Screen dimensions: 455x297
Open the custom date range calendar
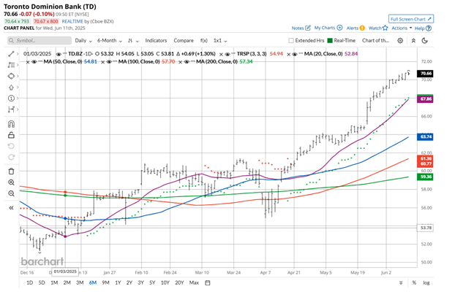tap(208, 283)
